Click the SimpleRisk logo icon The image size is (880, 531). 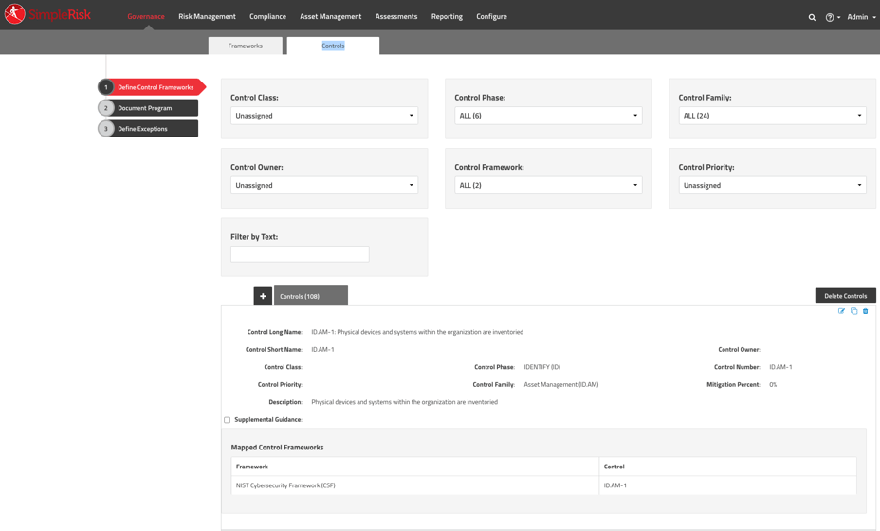(x=15, y=14)
